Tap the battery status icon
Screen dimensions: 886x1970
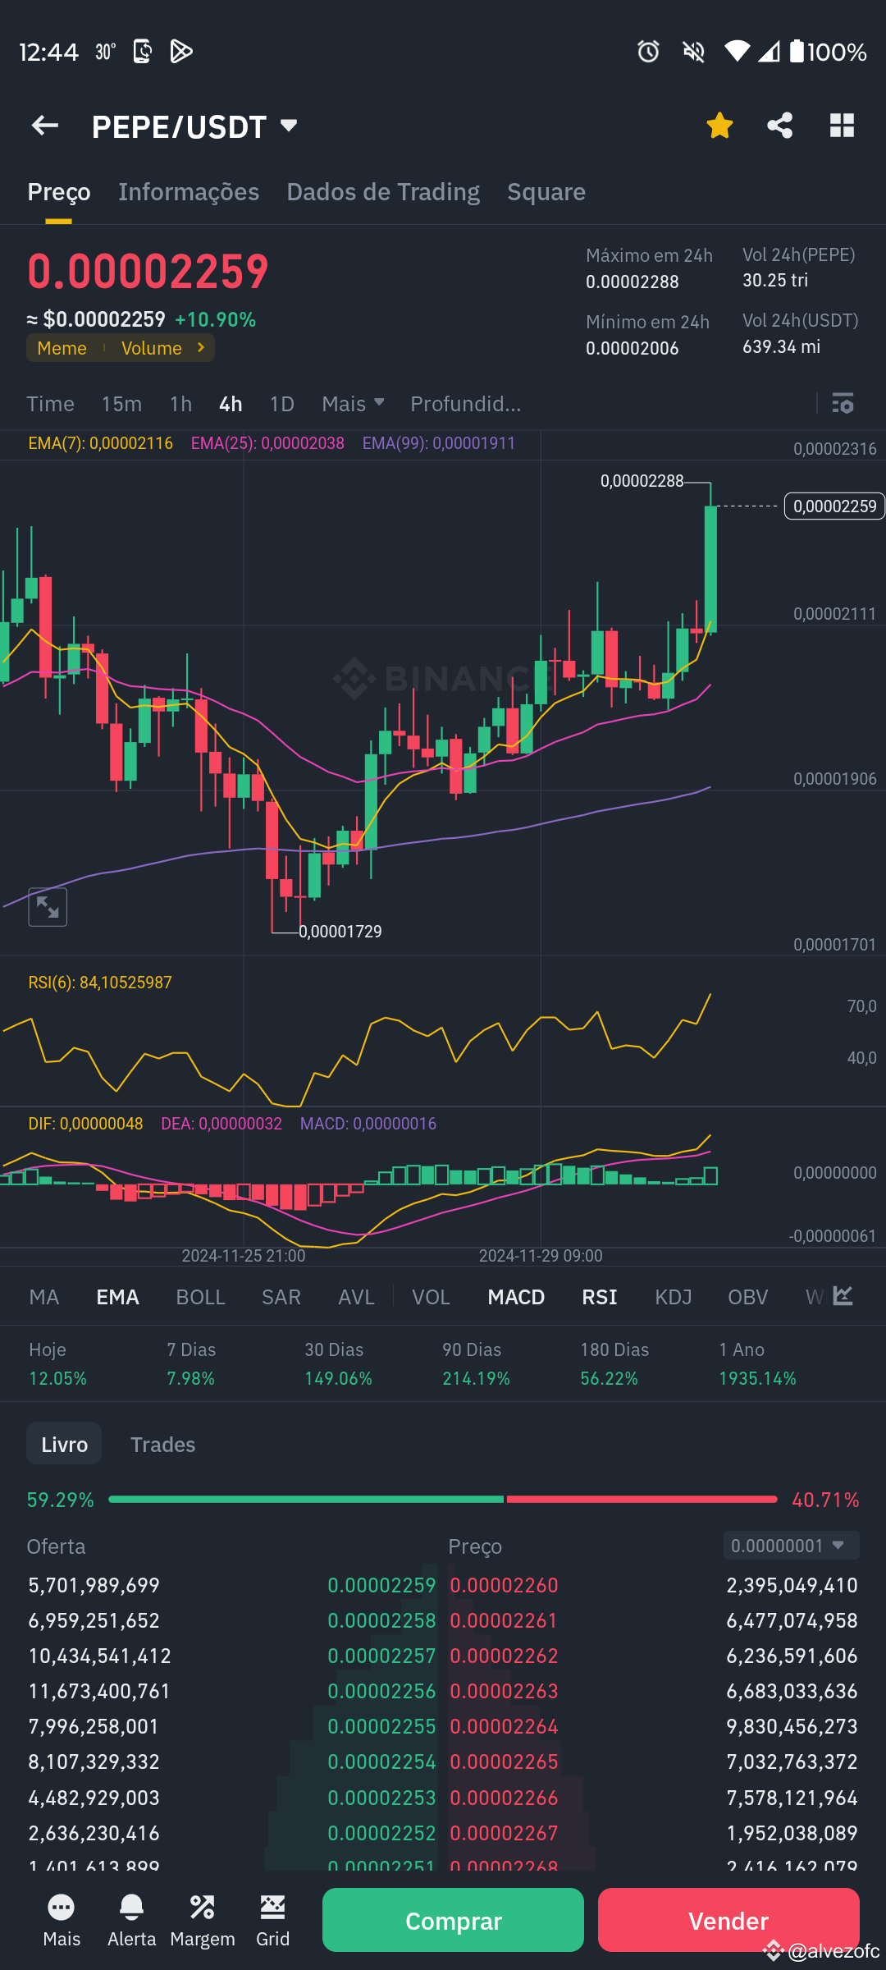pyautogui.click(x=797, y=52)
